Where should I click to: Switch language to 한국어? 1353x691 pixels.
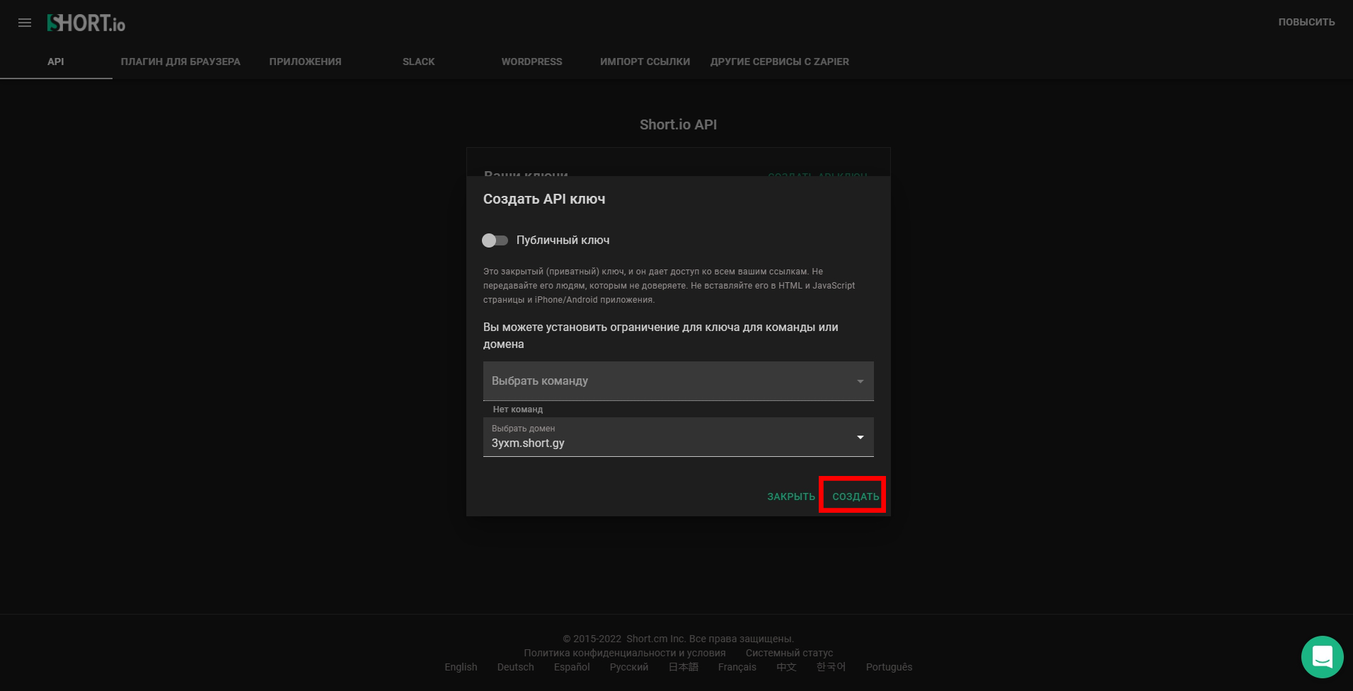(831, 667)
